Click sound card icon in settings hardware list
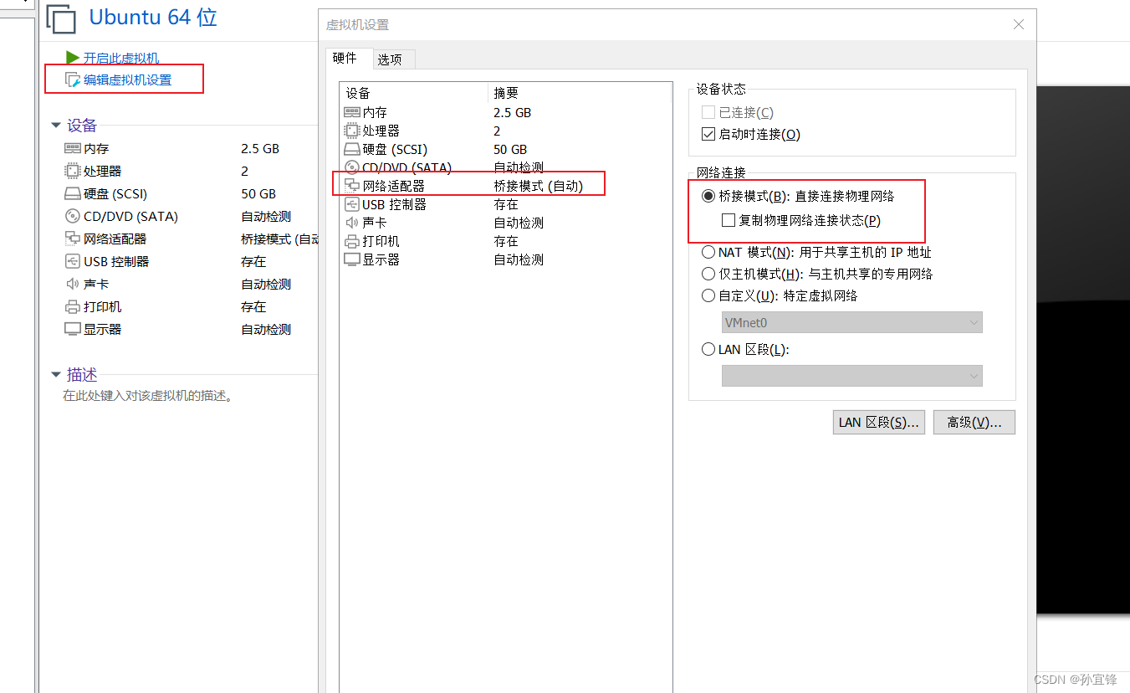 point(351,223)
